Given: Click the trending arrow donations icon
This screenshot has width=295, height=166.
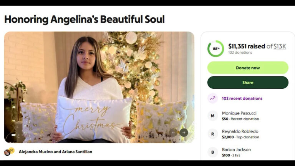Looking at the screenshot, I should click(x=212, y=98).
